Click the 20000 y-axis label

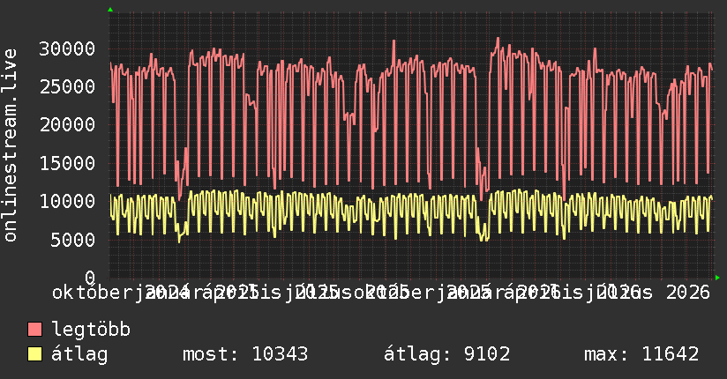[67, 124]
